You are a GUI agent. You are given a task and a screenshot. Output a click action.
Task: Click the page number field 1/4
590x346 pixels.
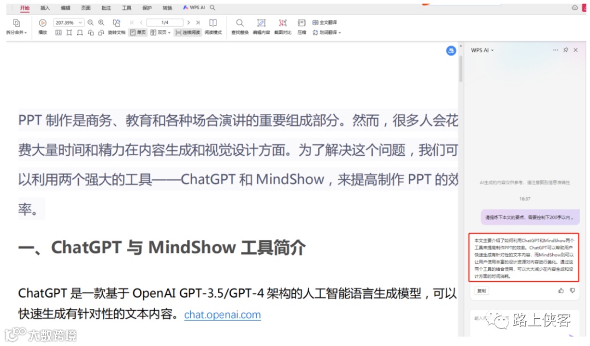[165, 22]
